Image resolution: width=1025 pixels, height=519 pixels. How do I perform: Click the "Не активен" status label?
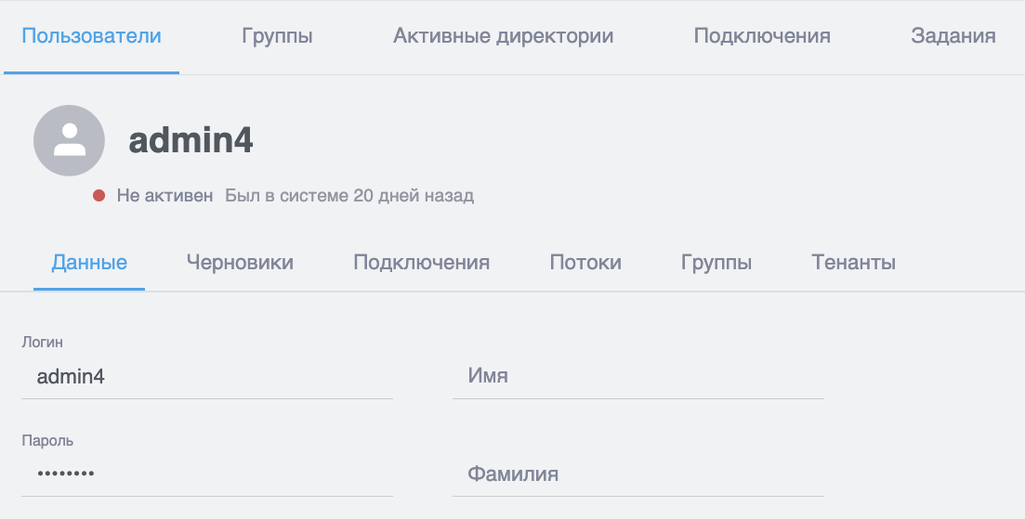click(164, 196)
